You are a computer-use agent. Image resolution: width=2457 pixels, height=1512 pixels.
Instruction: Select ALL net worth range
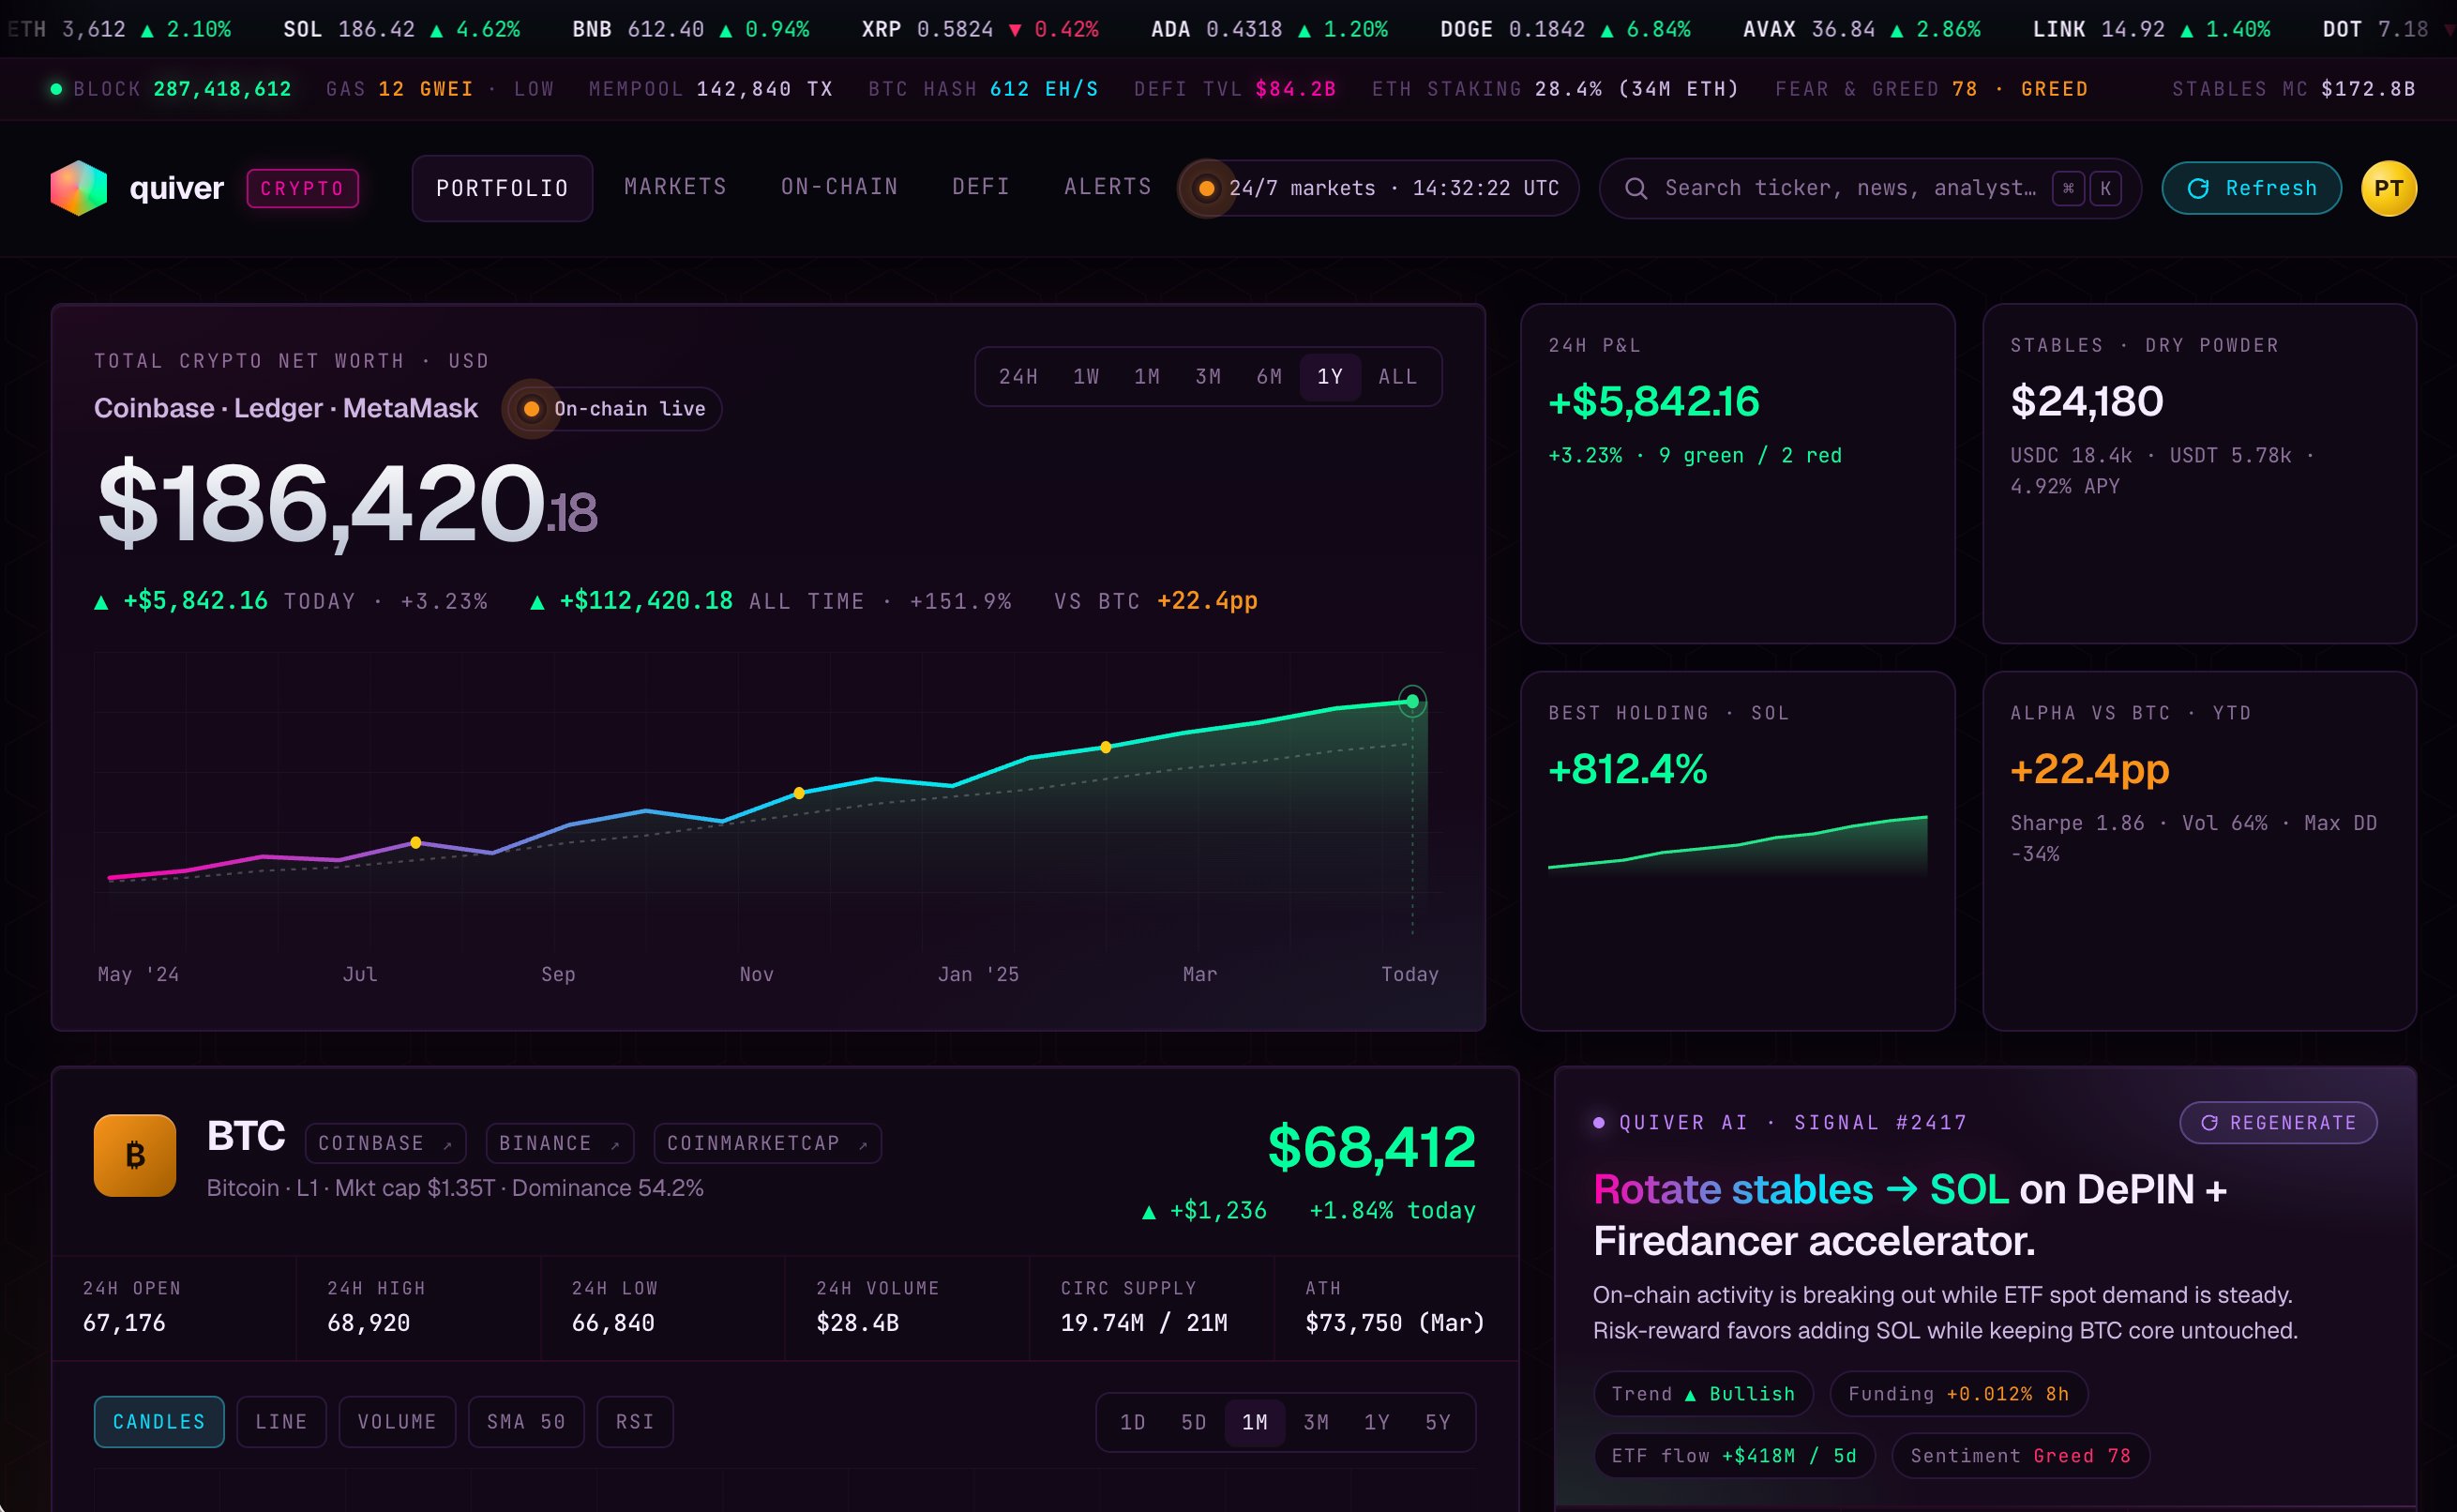point(1397,377)
